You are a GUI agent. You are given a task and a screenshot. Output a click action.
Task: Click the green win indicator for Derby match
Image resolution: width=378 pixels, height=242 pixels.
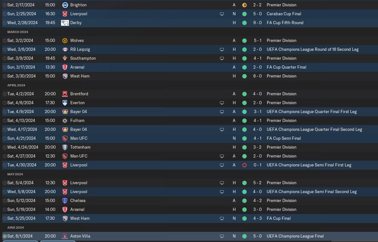(244, 23)
